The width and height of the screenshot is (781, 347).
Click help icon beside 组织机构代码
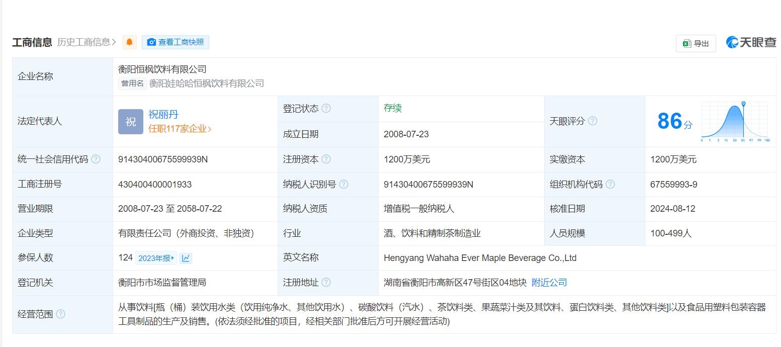point(611,185)
